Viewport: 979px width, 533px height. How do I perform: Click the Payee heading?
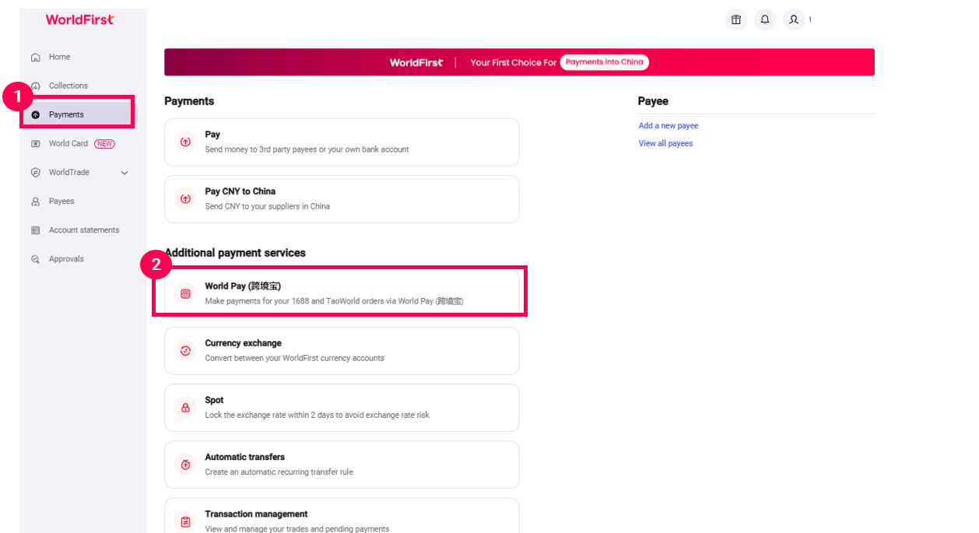pyautogui.click(x=653, y=101)
